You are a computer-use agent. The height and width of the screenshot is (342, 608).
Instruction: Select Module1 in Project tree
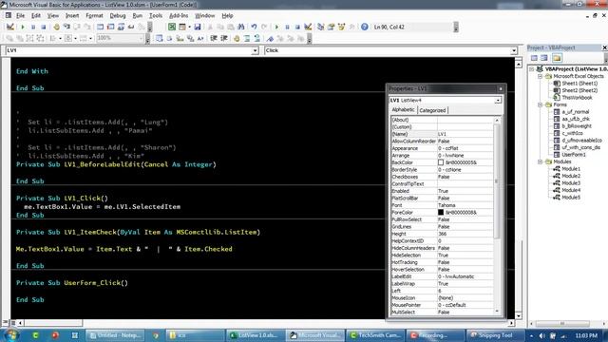(571, 169)
